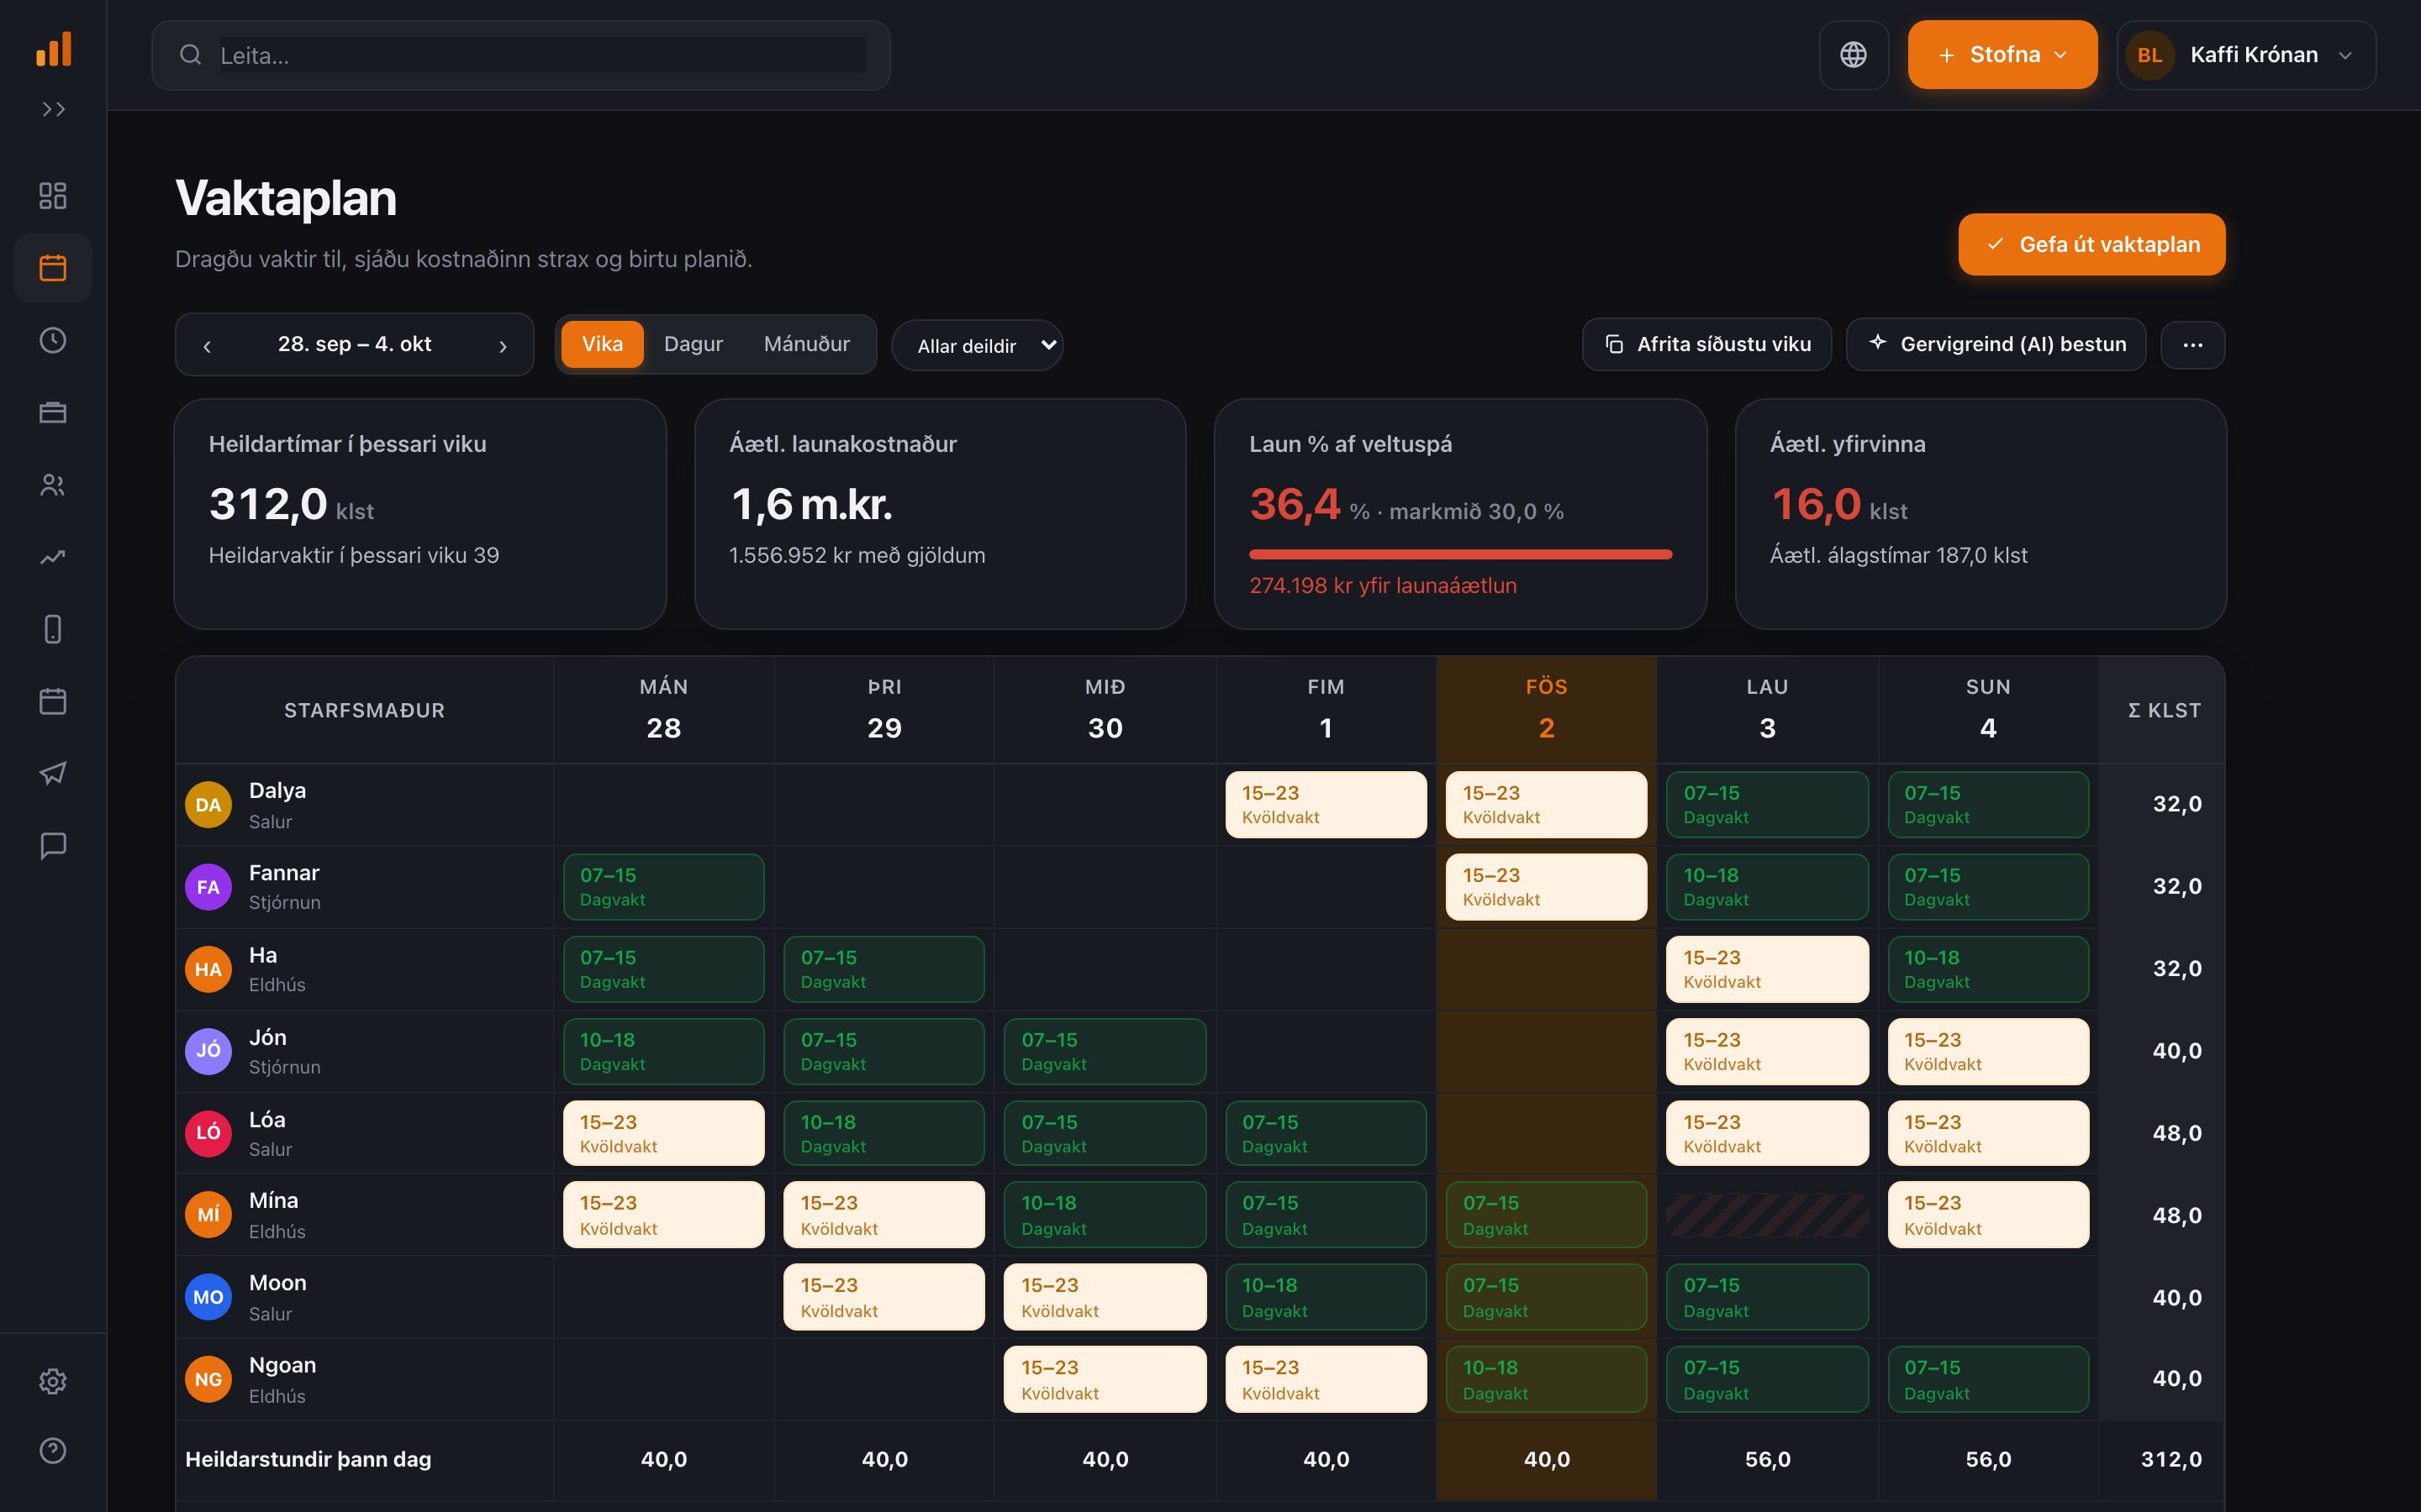Image resolution: width=2421 pixels, height=1512 pixels.
Task: Click the MO avatar for Moon
Action: click(208, 1297)
